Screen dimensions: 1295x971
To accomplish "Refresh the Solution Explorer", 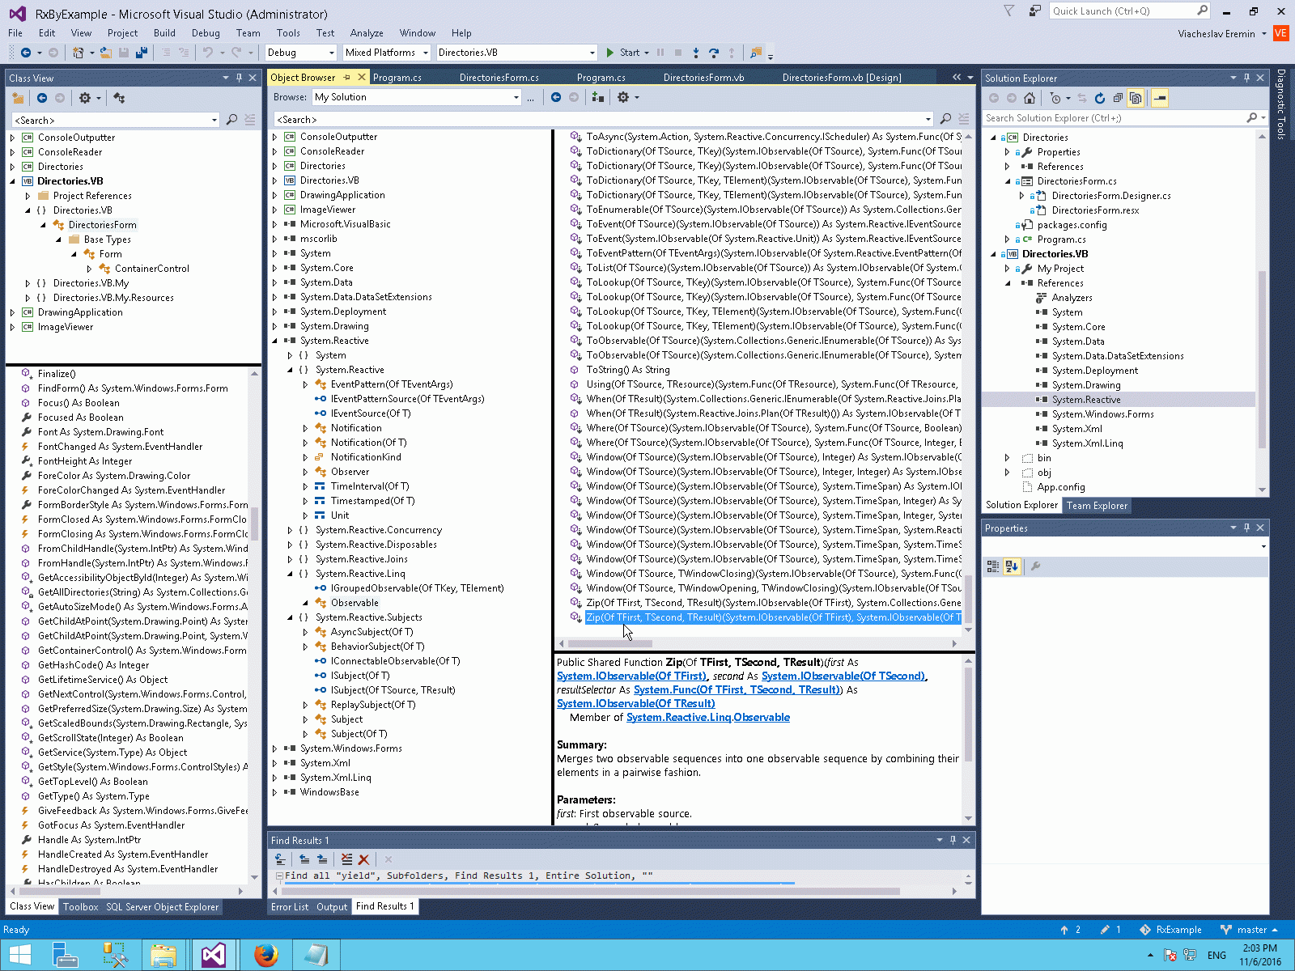I will coord(1100,98).
